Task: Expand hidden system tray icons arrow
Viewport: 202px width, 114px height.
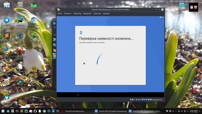Action: click(x=188, y=111)
